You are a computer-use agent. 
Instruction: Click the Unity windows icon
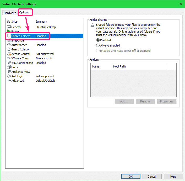click(x=9, y=67)
